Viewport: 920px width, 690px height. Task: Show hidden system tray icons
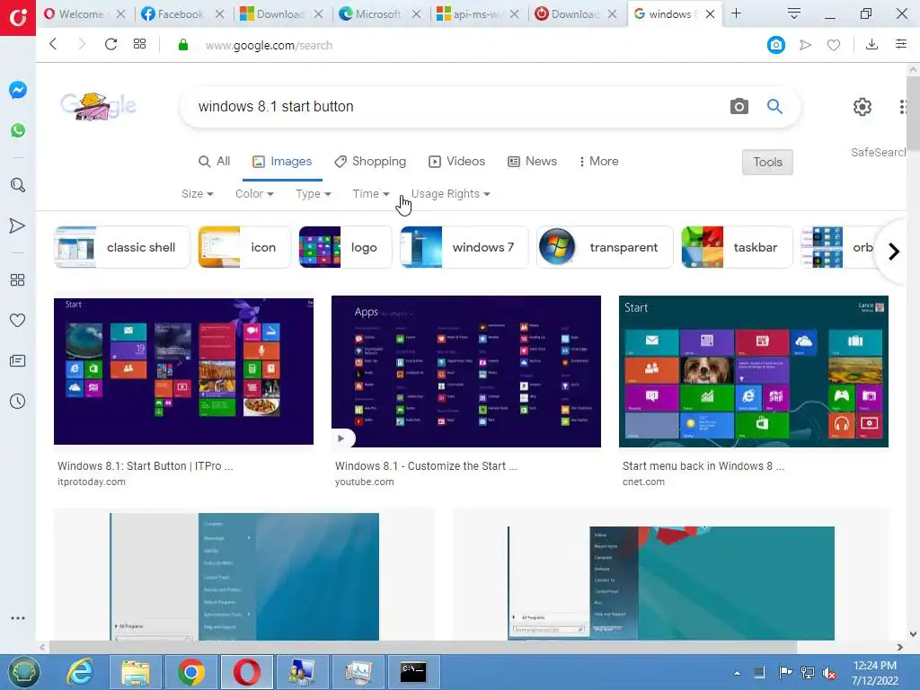click(737, 672)
